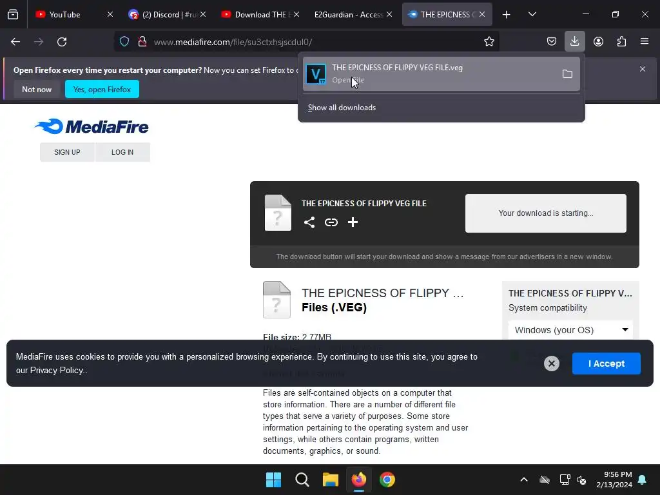Click the MediaFire logo
Screen dimensions: 660x495
click(92, 126)
